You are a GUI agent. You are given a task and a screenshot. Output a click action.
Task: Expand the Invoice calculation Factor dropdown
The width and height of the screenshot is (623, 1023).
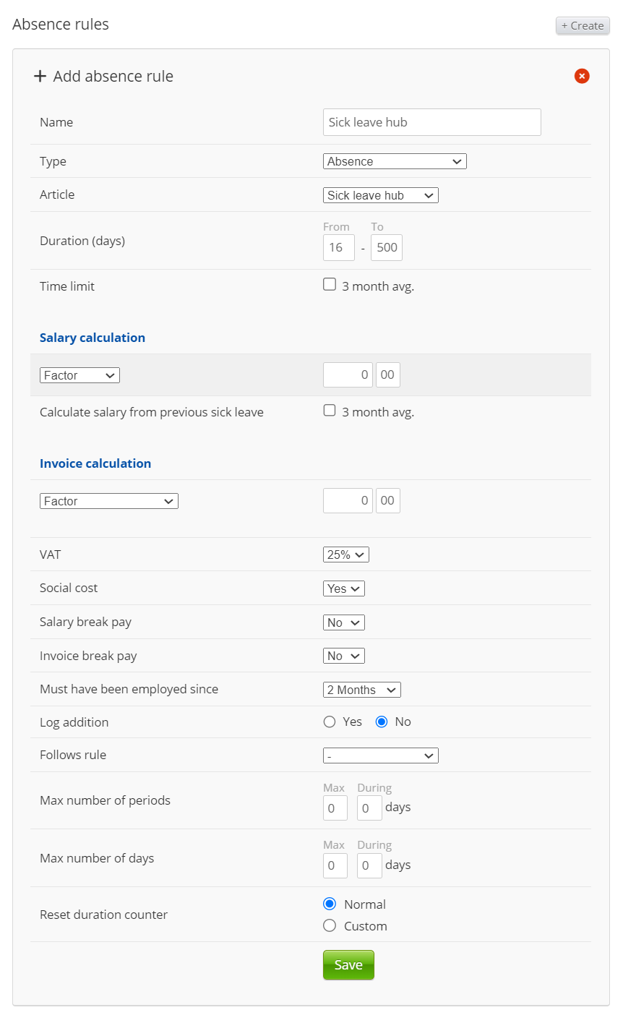point(108,501)
